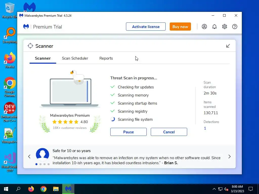Open the Reports tab
The height and width of the screenshot is (194, 259).
(x=106, y=58)
